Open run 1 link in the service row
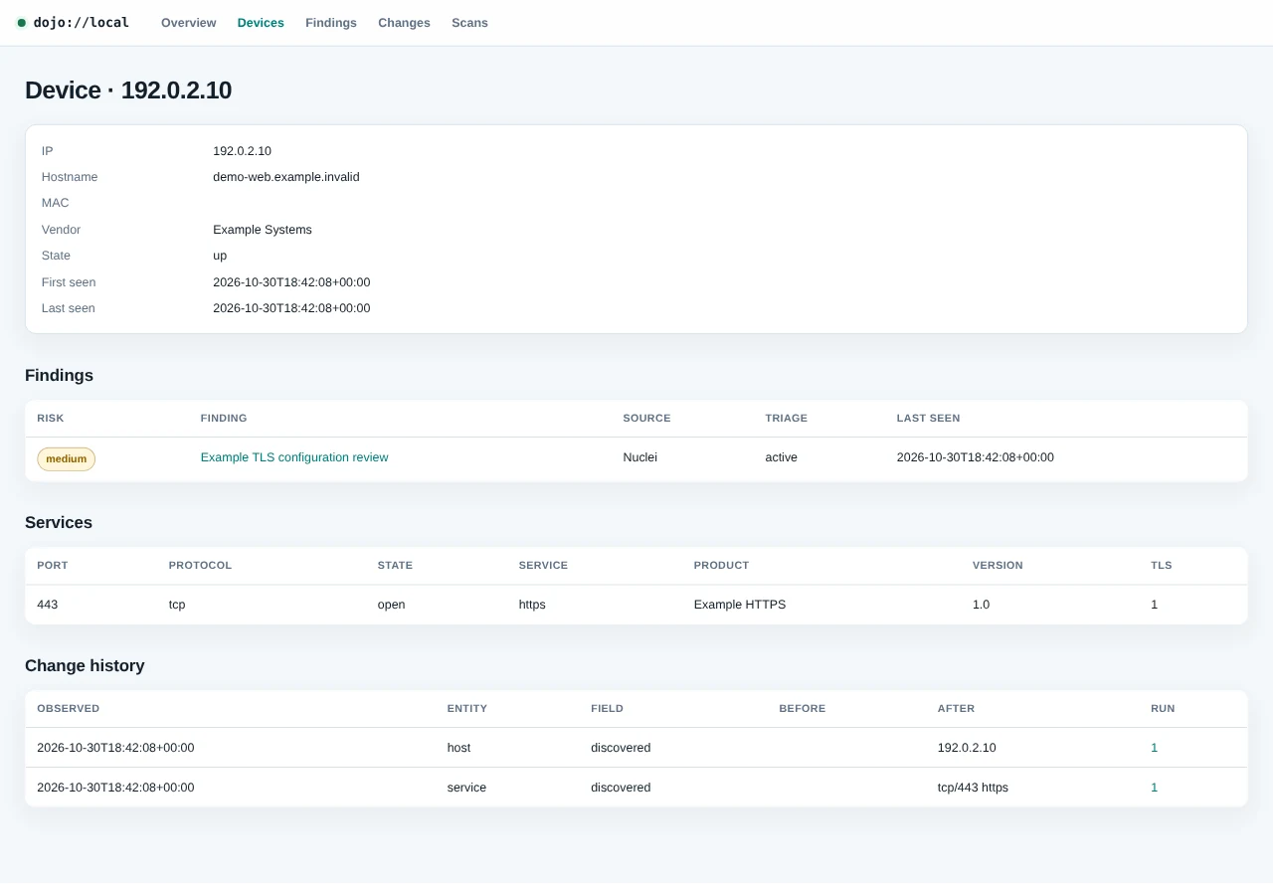Image resolution: width=1273 pixels, height=884 pixels. [x=1155, y=788]
